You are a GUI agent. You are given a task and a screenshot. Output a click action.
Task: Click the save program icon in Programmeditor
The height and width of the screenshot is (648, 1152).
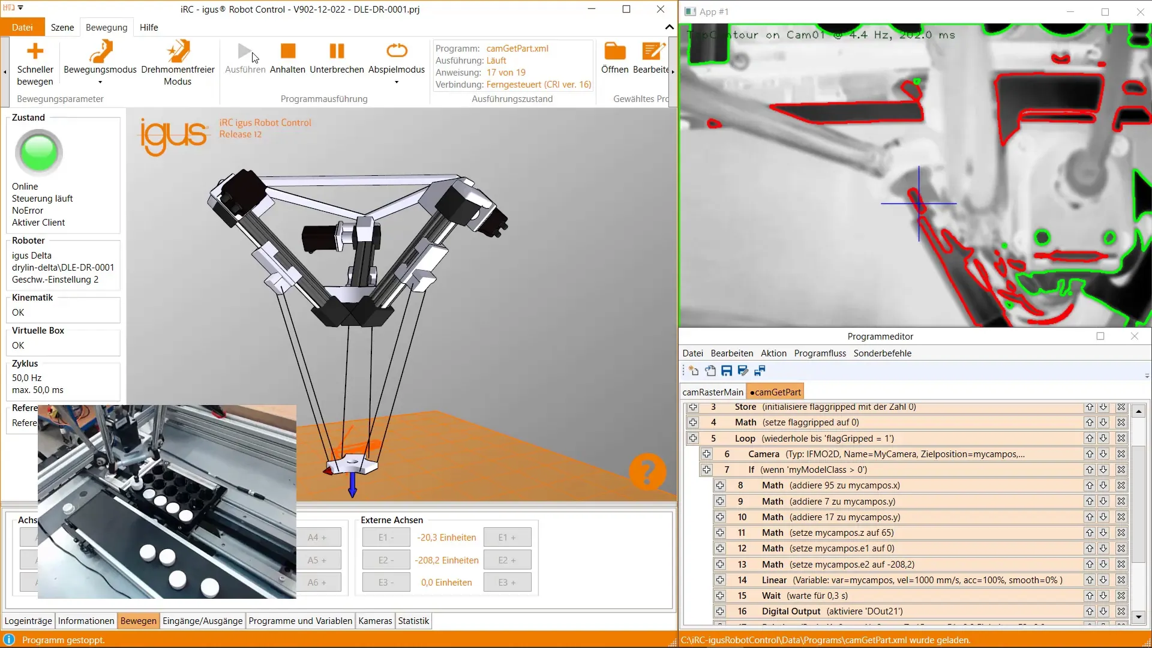point(727,371)
